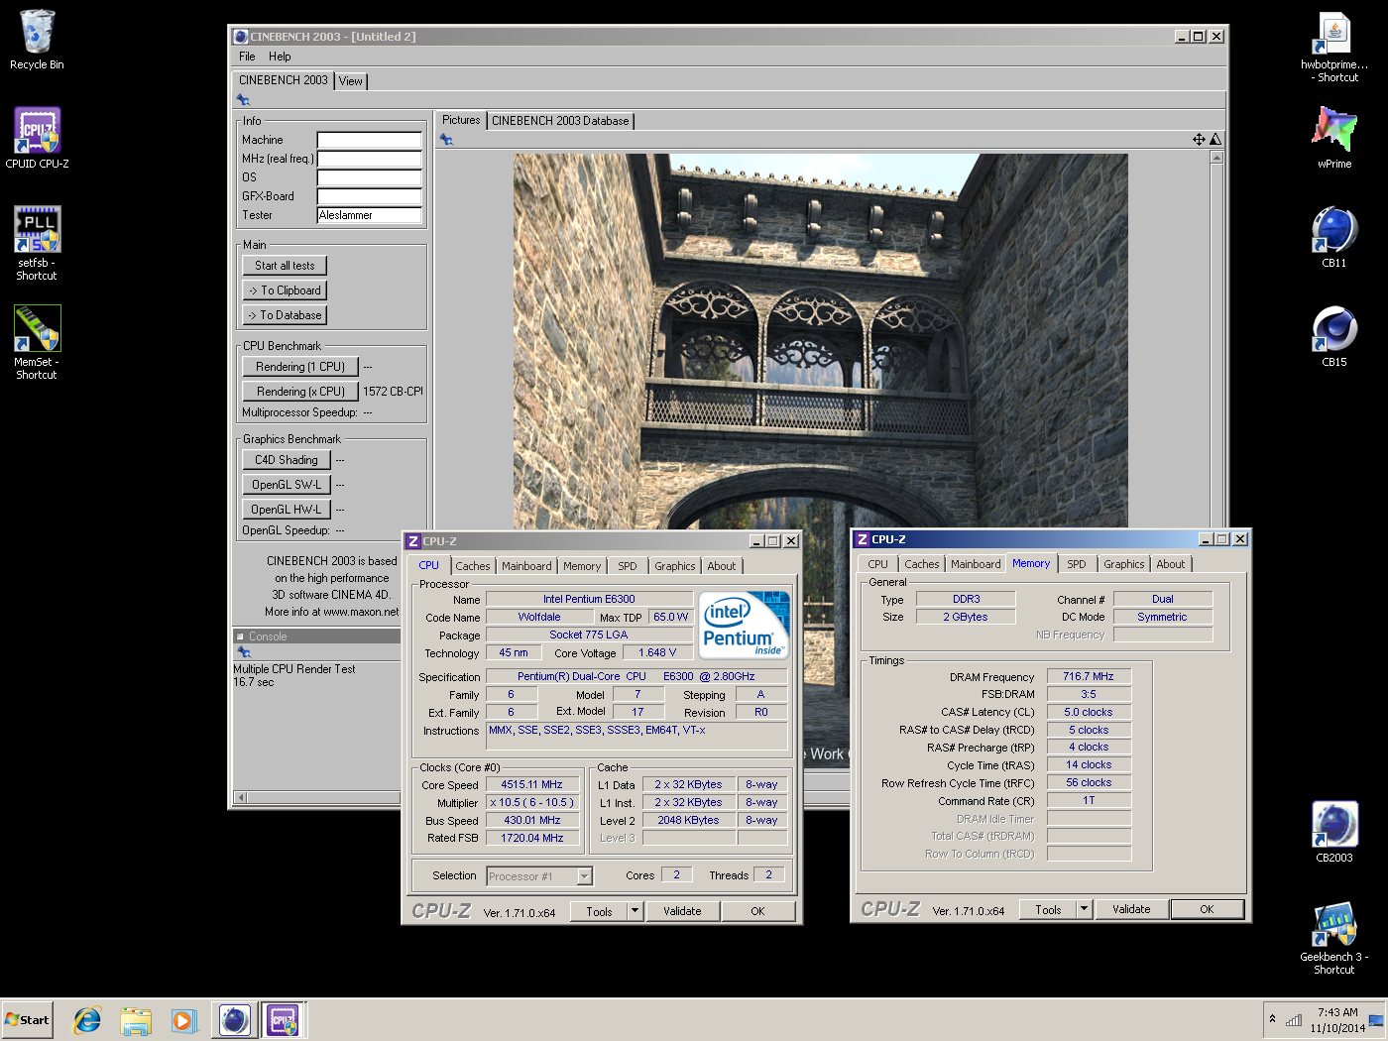Screen dimensions: 1388x1041
Task: Open Tools dropdown arrow in Memory CPU-Z window
Action: (1085, 909)
